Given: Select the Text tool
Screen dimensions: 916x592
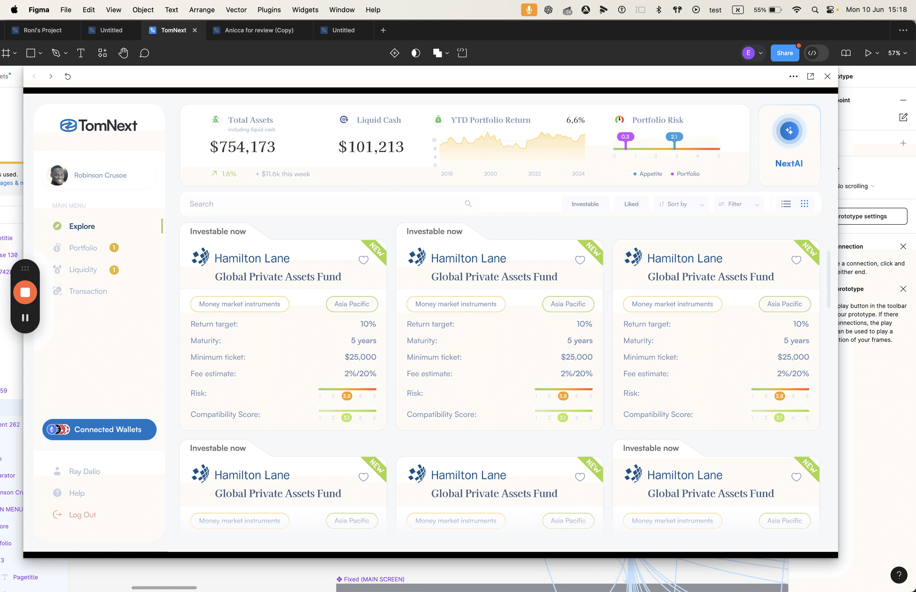Looking at the screenshot, I should 81,53.
